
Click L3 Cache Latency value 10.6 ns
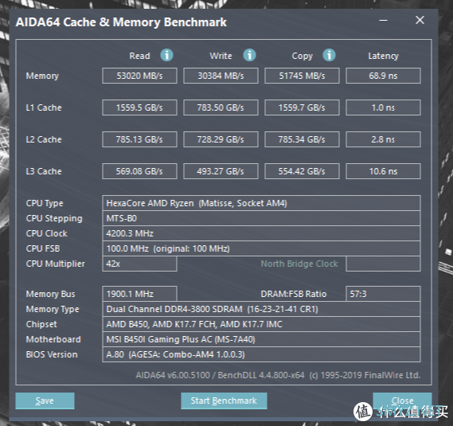click(x=383, y=171)
